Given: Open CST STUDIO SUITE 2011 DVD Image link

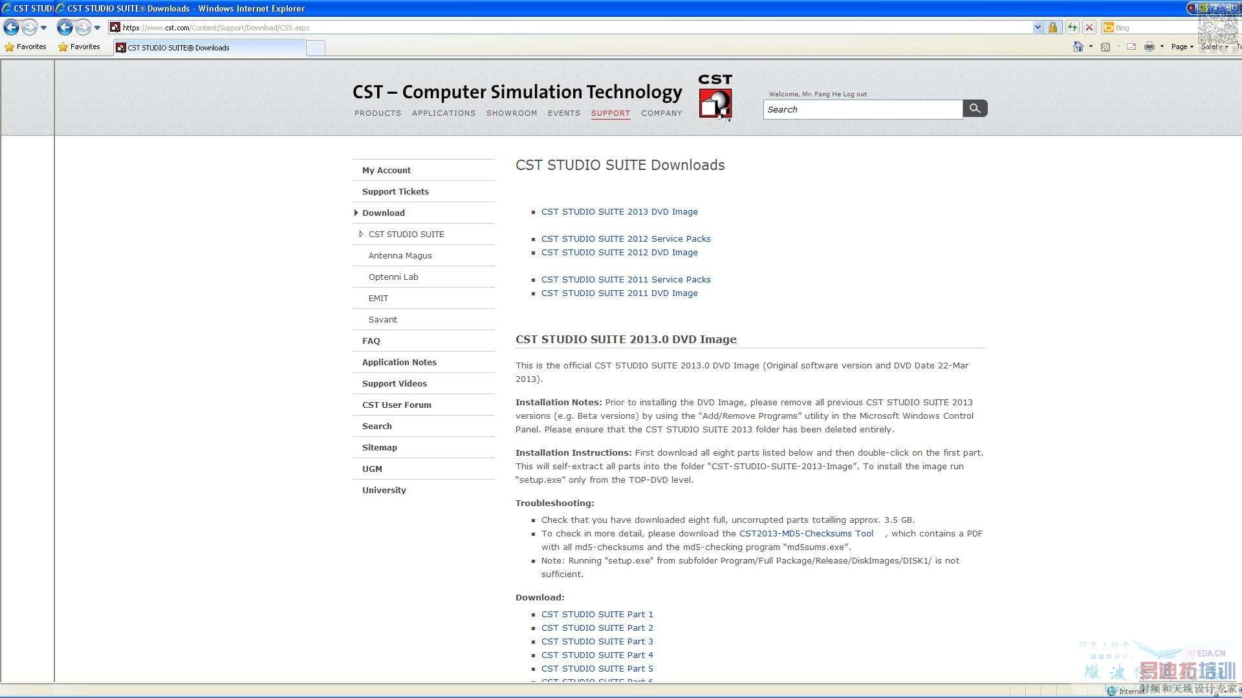Looking at the screenshot, I should (x=620, y=293).
